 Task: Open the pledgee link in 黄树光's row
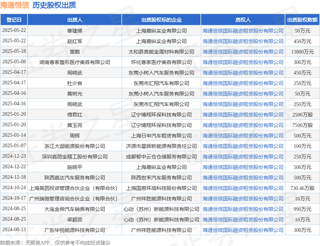coord(243,94)
